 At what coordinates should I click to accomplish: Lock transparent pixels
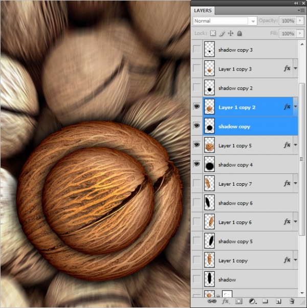click(x=213, y=33)
